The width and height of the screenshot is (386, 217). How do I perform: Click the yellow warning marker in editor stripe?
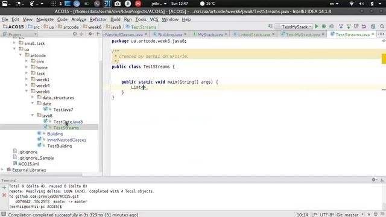click(x=384, y=59)
